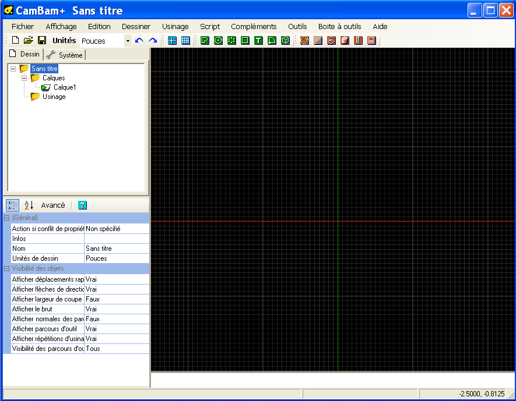Insert a Profile machining operation
The height and width of the screenshot is (401, 516).
pos(304,40)
